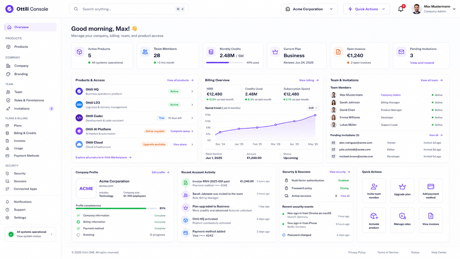Click the Manage roles icon
Viewport: 460px width, 259px height.
coord(402,216)
